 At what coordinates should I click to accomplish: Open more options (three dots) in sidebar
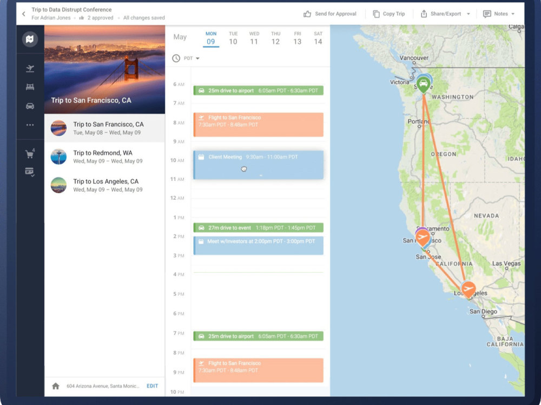(x=30, y=125)
